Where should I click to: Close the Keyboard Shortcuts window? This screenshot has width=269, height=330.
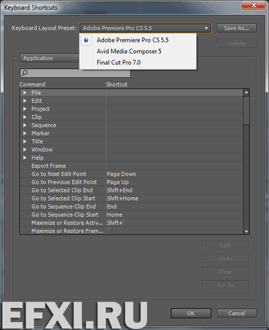(x=253, y=5)
